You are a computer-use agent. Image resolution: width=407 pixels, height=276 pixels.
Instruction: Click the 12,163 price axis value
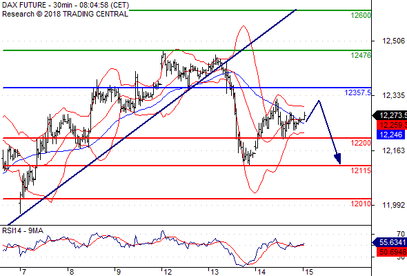point(393,150)
